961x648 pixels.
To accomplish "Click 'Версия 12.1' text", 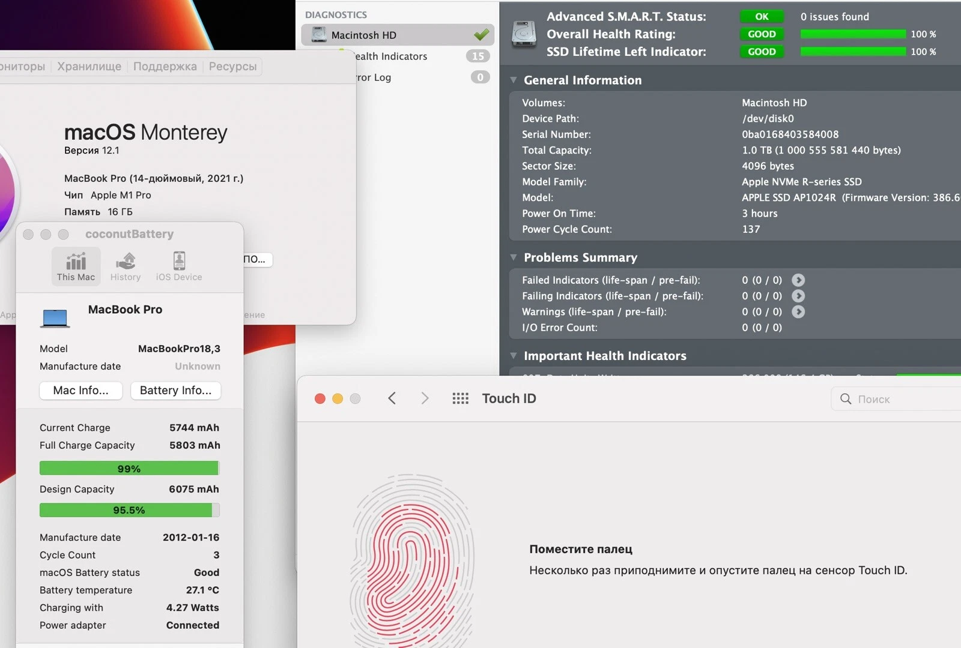I will click(x=92, y=151).
